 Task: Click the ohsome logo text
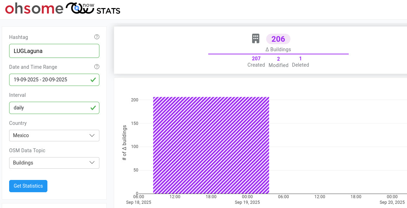[x=34, y=8]
